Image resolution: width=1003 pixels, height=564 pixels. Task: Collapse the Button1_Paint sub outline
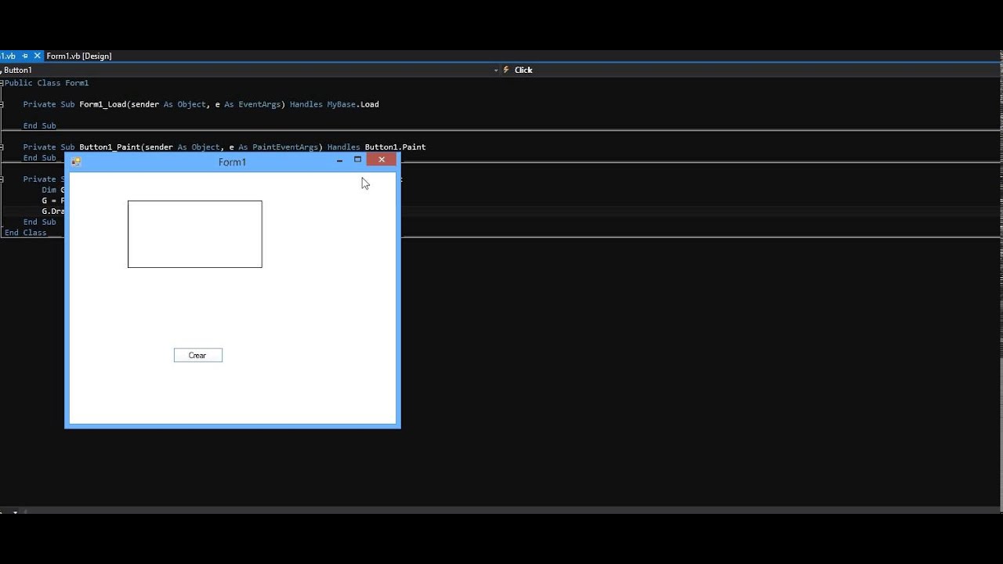pyautogui.click(x=2, y=147)
